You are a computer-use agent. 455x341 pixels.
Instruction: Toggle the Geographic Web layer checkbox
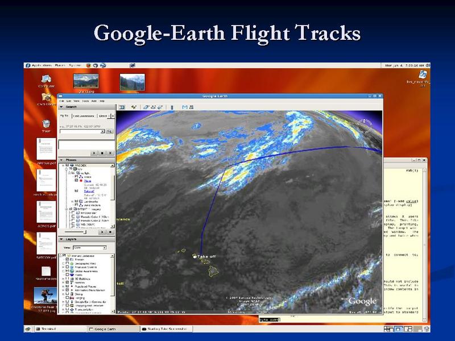click(x=67, y=264)
